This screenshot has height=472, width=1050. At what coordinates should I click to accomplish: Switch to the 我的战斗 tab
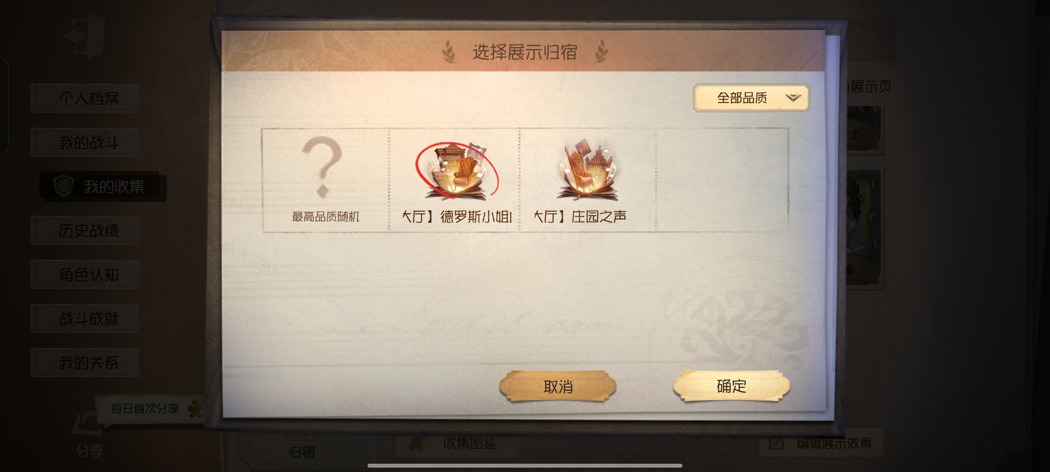point(85,142)
